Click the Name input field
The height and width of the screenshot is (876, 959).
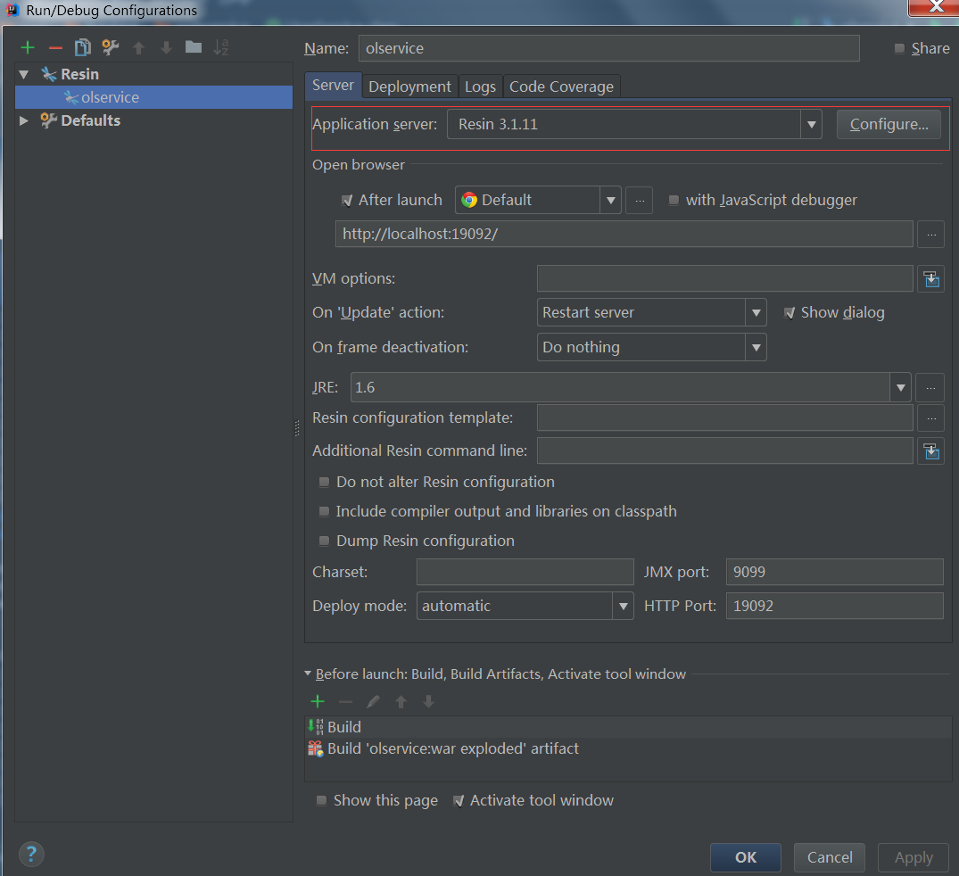click(608, 48)
